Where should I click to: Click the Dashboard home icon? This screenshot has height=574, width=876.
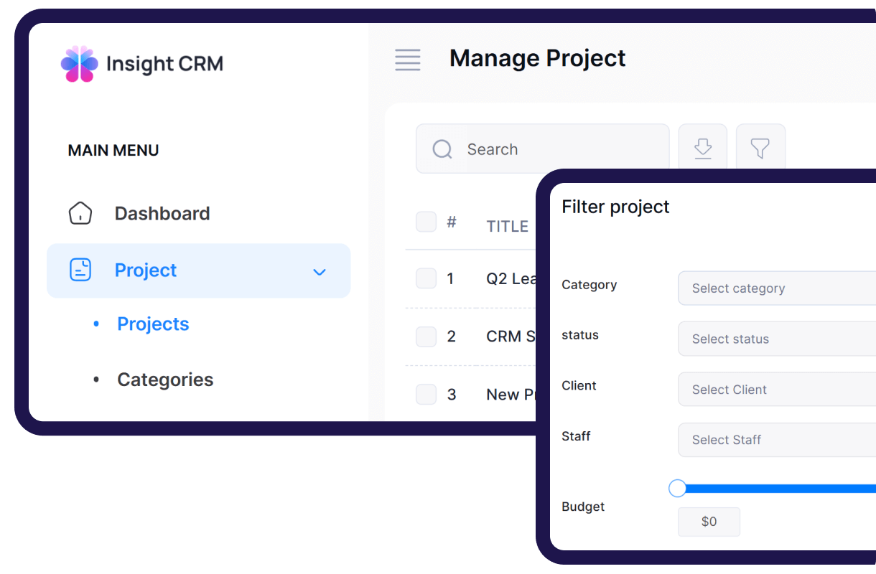coord(80,213)
